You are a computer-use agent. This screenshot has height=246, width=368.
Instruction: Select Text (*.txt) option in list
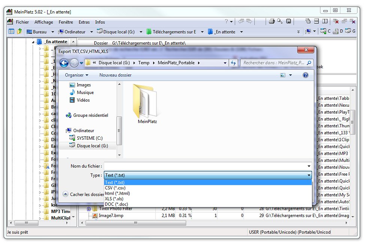[x=208, y=183]
